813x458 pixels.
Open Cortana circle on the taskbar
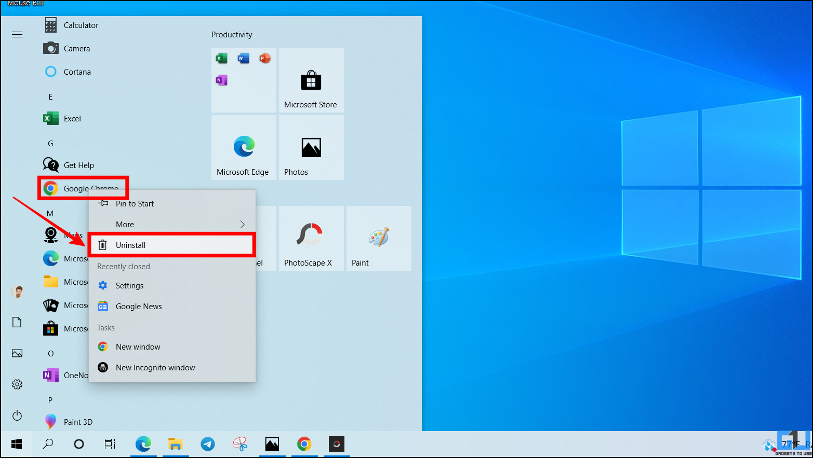[x=79, y=444]
